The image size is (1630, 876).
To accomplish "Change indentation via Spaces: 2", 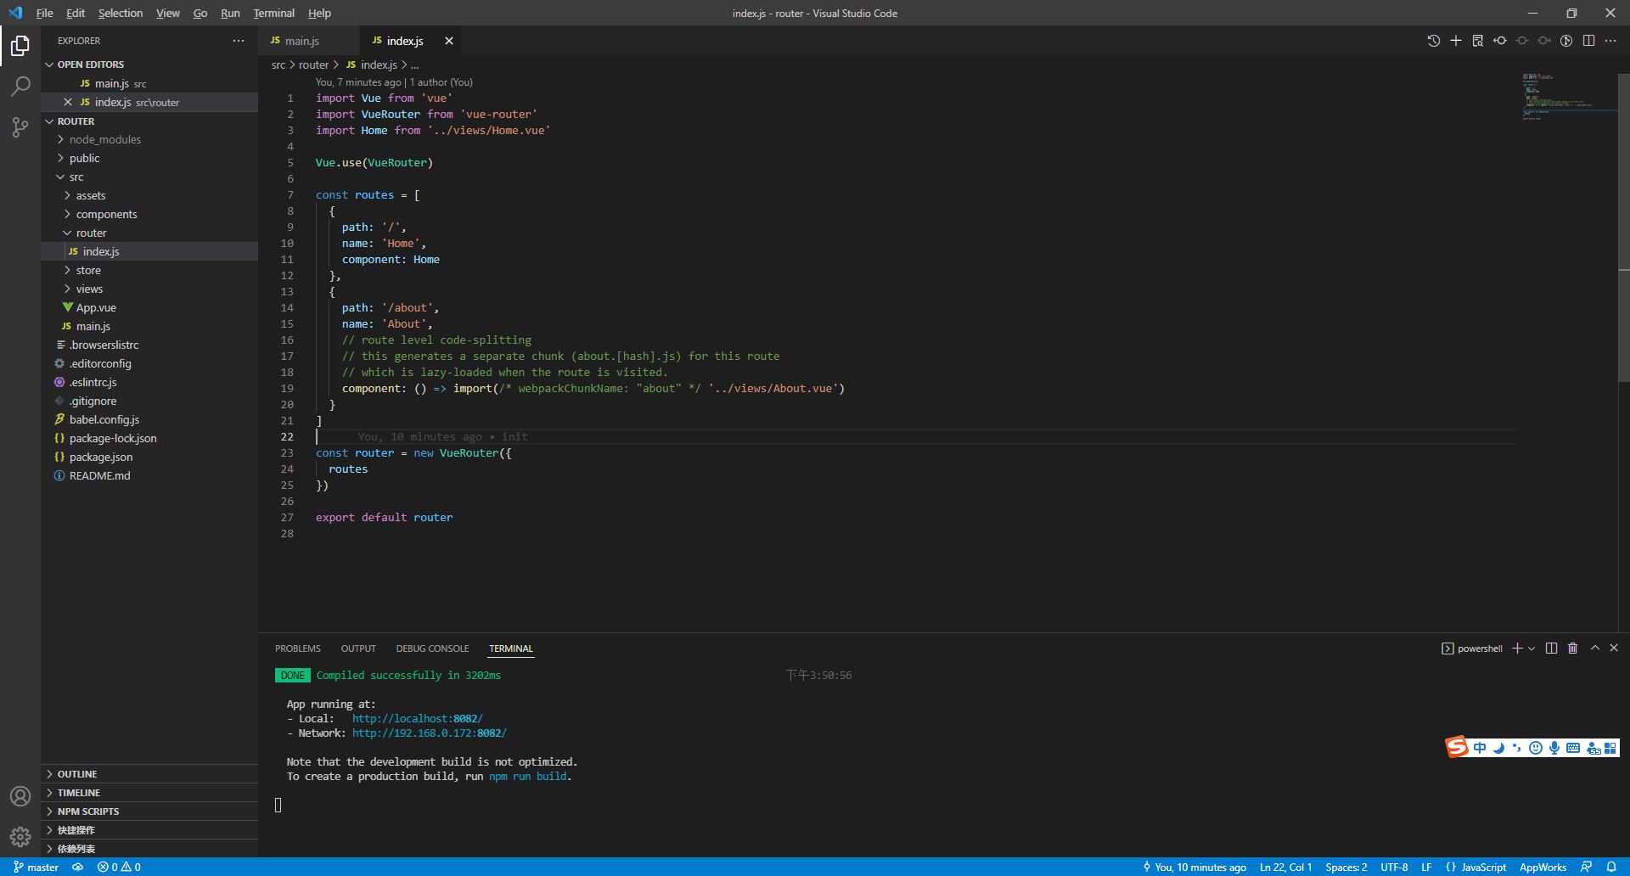I will pyautogui.click(x=1346, y=867).
